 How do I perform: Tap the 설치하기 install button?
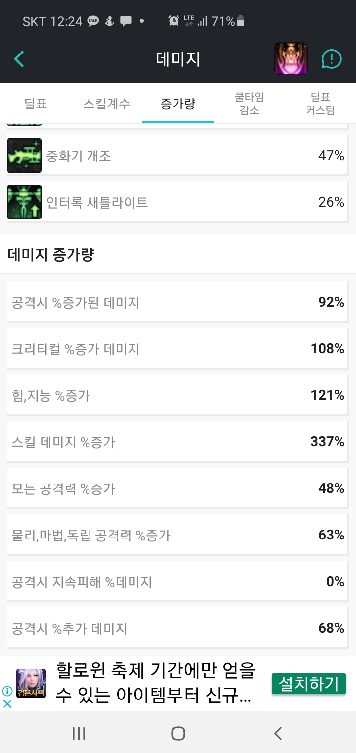[x=309, y=684]
